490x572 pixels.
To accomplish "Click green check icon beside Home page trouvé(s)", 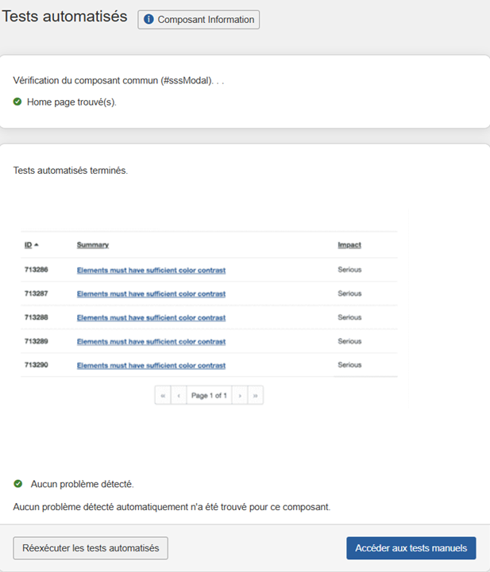I will click(x=17, y=102).
